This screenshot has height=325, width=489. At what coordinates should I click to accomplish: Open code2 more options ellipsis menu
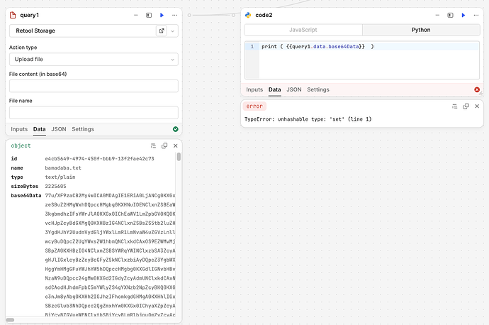pos(476,15)
